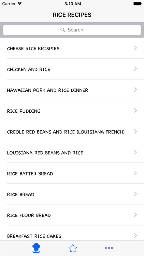Open Creole Red Beans and Rice recipe

point(72,131)
